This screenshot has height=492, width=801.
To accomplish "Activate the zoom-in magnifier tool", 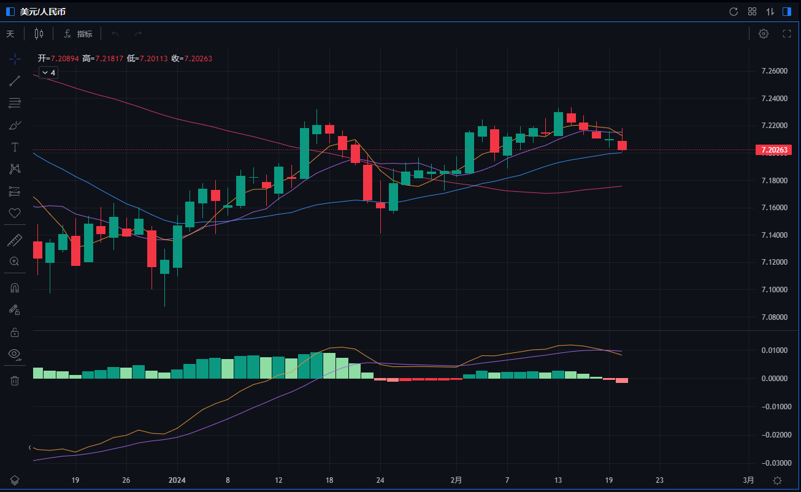I will (x=15, y=262).
